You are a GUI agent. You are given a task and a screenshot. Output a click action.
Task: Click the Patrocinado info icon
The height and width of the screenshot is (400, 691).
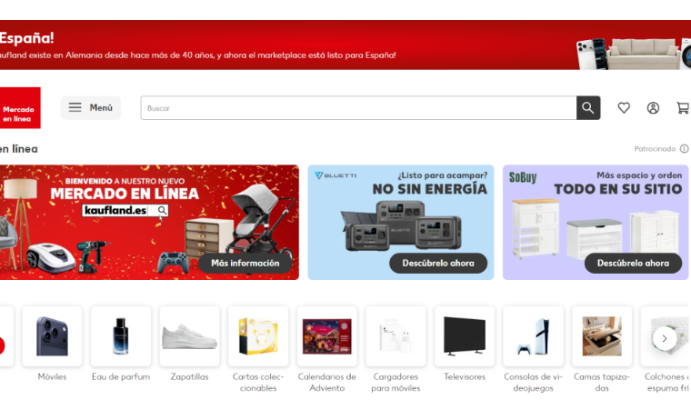click(x=684, y=149)
